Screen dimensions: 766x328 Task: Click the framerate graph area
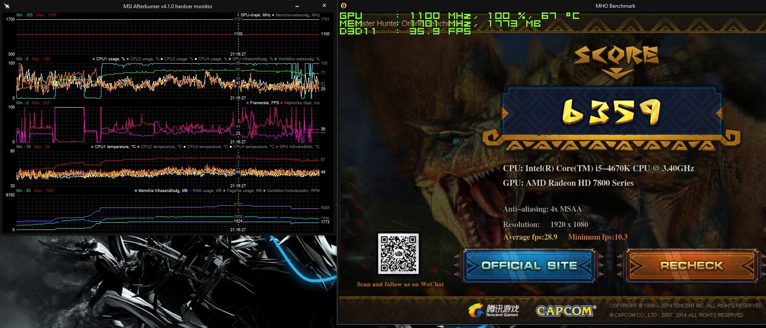coord(168,124)
